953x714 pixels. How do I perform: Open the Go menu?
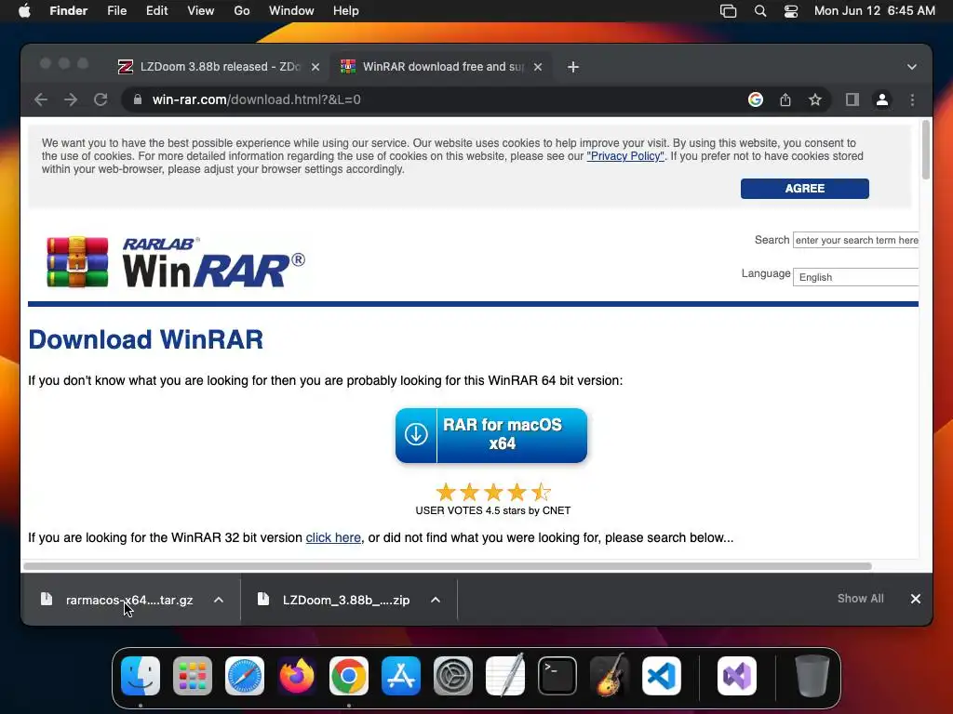tap(242, 11)
